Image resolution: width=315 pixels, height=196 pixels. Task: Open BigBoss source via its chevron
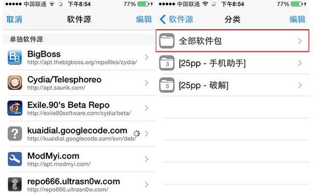click(147, 57)
